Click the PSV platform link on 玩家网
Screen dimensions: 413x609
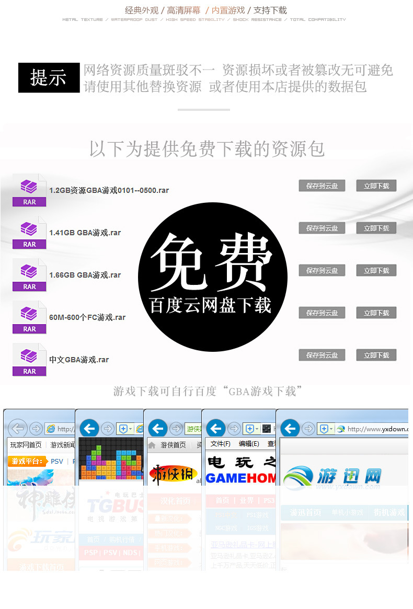click(57, 461)
